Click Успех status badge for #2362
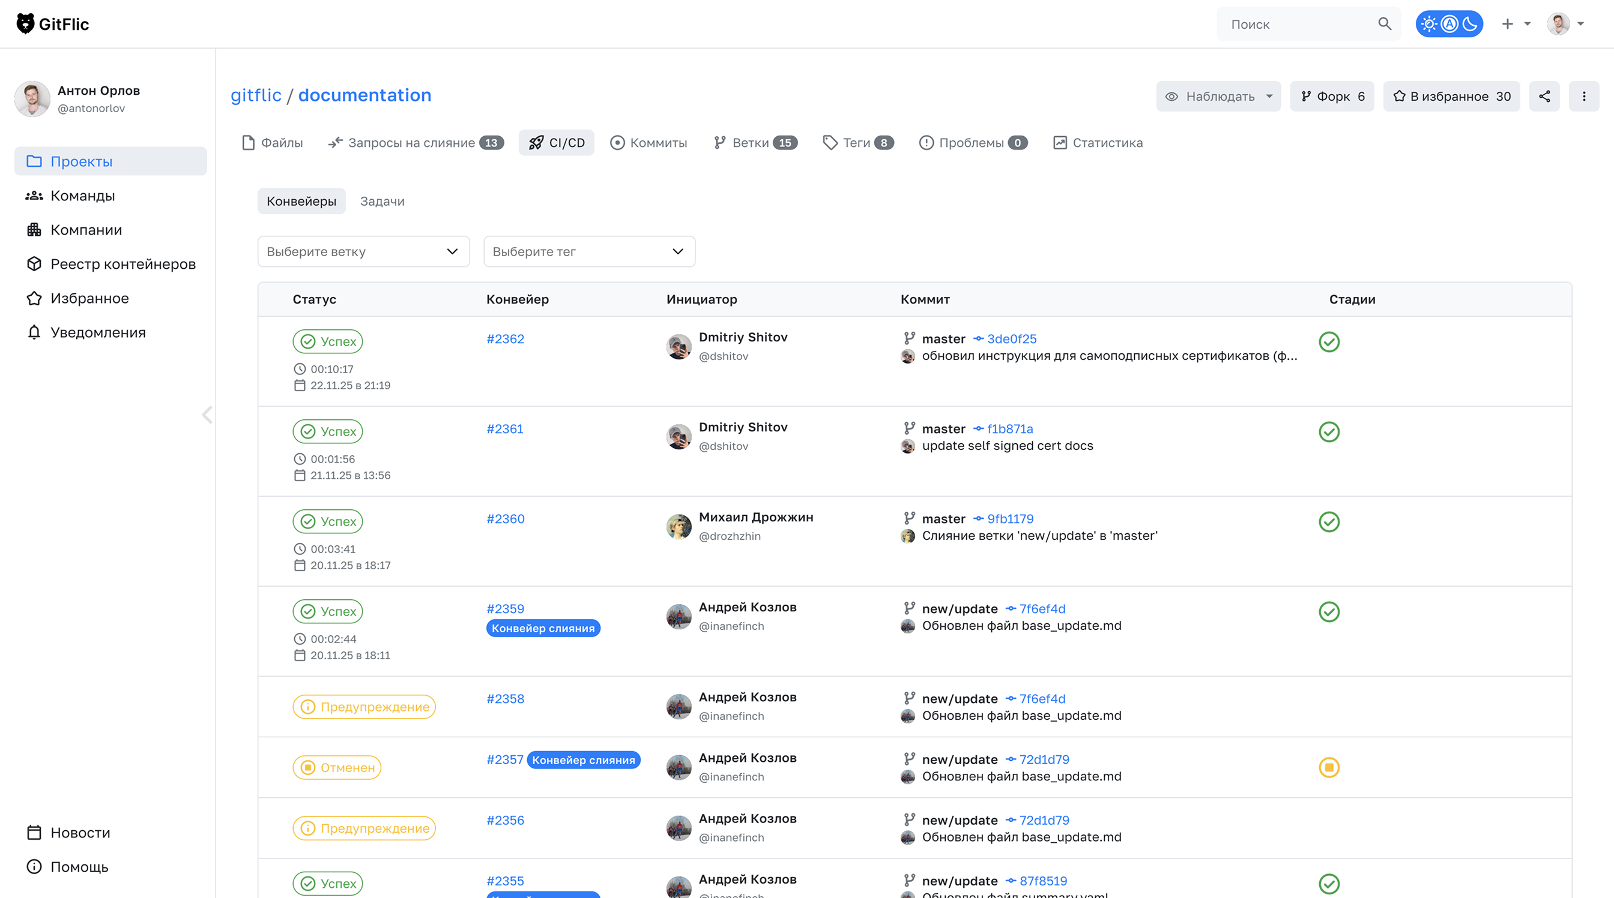Viewport: 1614px width, 898px height. point(328,341)
